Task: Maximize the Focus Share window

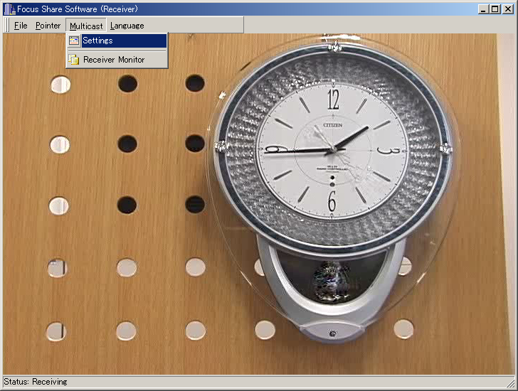Action: tap(495, 9)
